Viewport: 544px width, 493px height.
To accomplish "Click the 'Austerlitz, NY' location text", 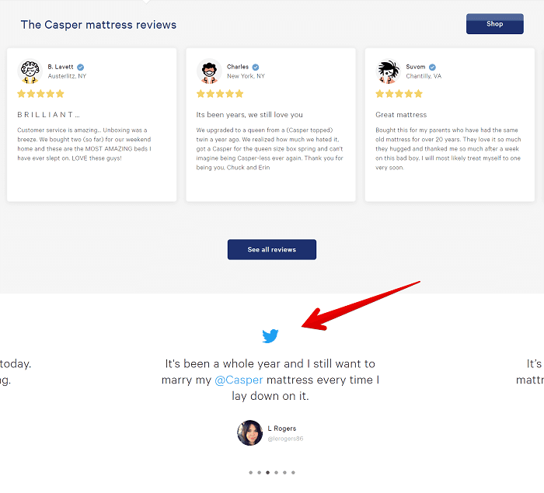I will pyautogui.click(x=67, y=76).
